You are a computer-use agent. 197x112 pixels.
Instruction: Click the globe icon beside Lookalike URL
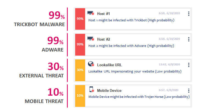tap(91, 64)
